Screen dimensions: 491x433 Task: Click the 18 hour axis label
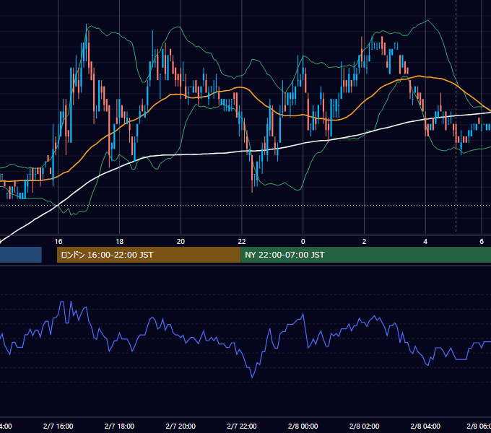120,242
